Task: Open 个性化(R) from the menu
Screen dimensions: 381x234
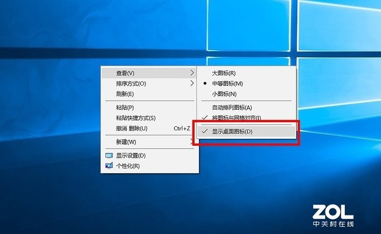Action: click(x=149, y=166)
